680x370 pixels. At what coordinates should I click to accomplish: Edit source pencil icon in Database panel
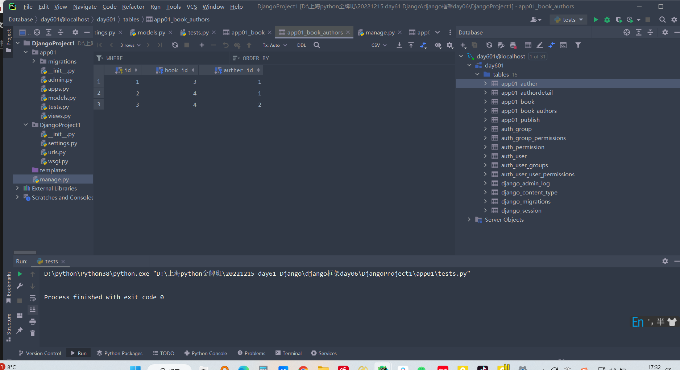[x=540, y=45]
